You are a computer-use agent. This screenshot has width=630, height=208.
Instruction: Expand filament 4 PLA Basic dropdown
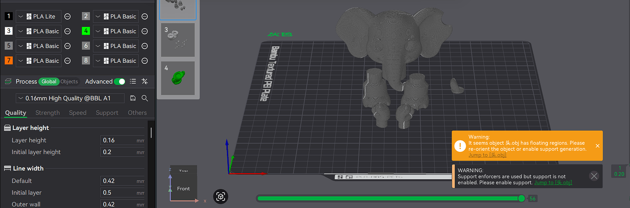click(98, 31)
